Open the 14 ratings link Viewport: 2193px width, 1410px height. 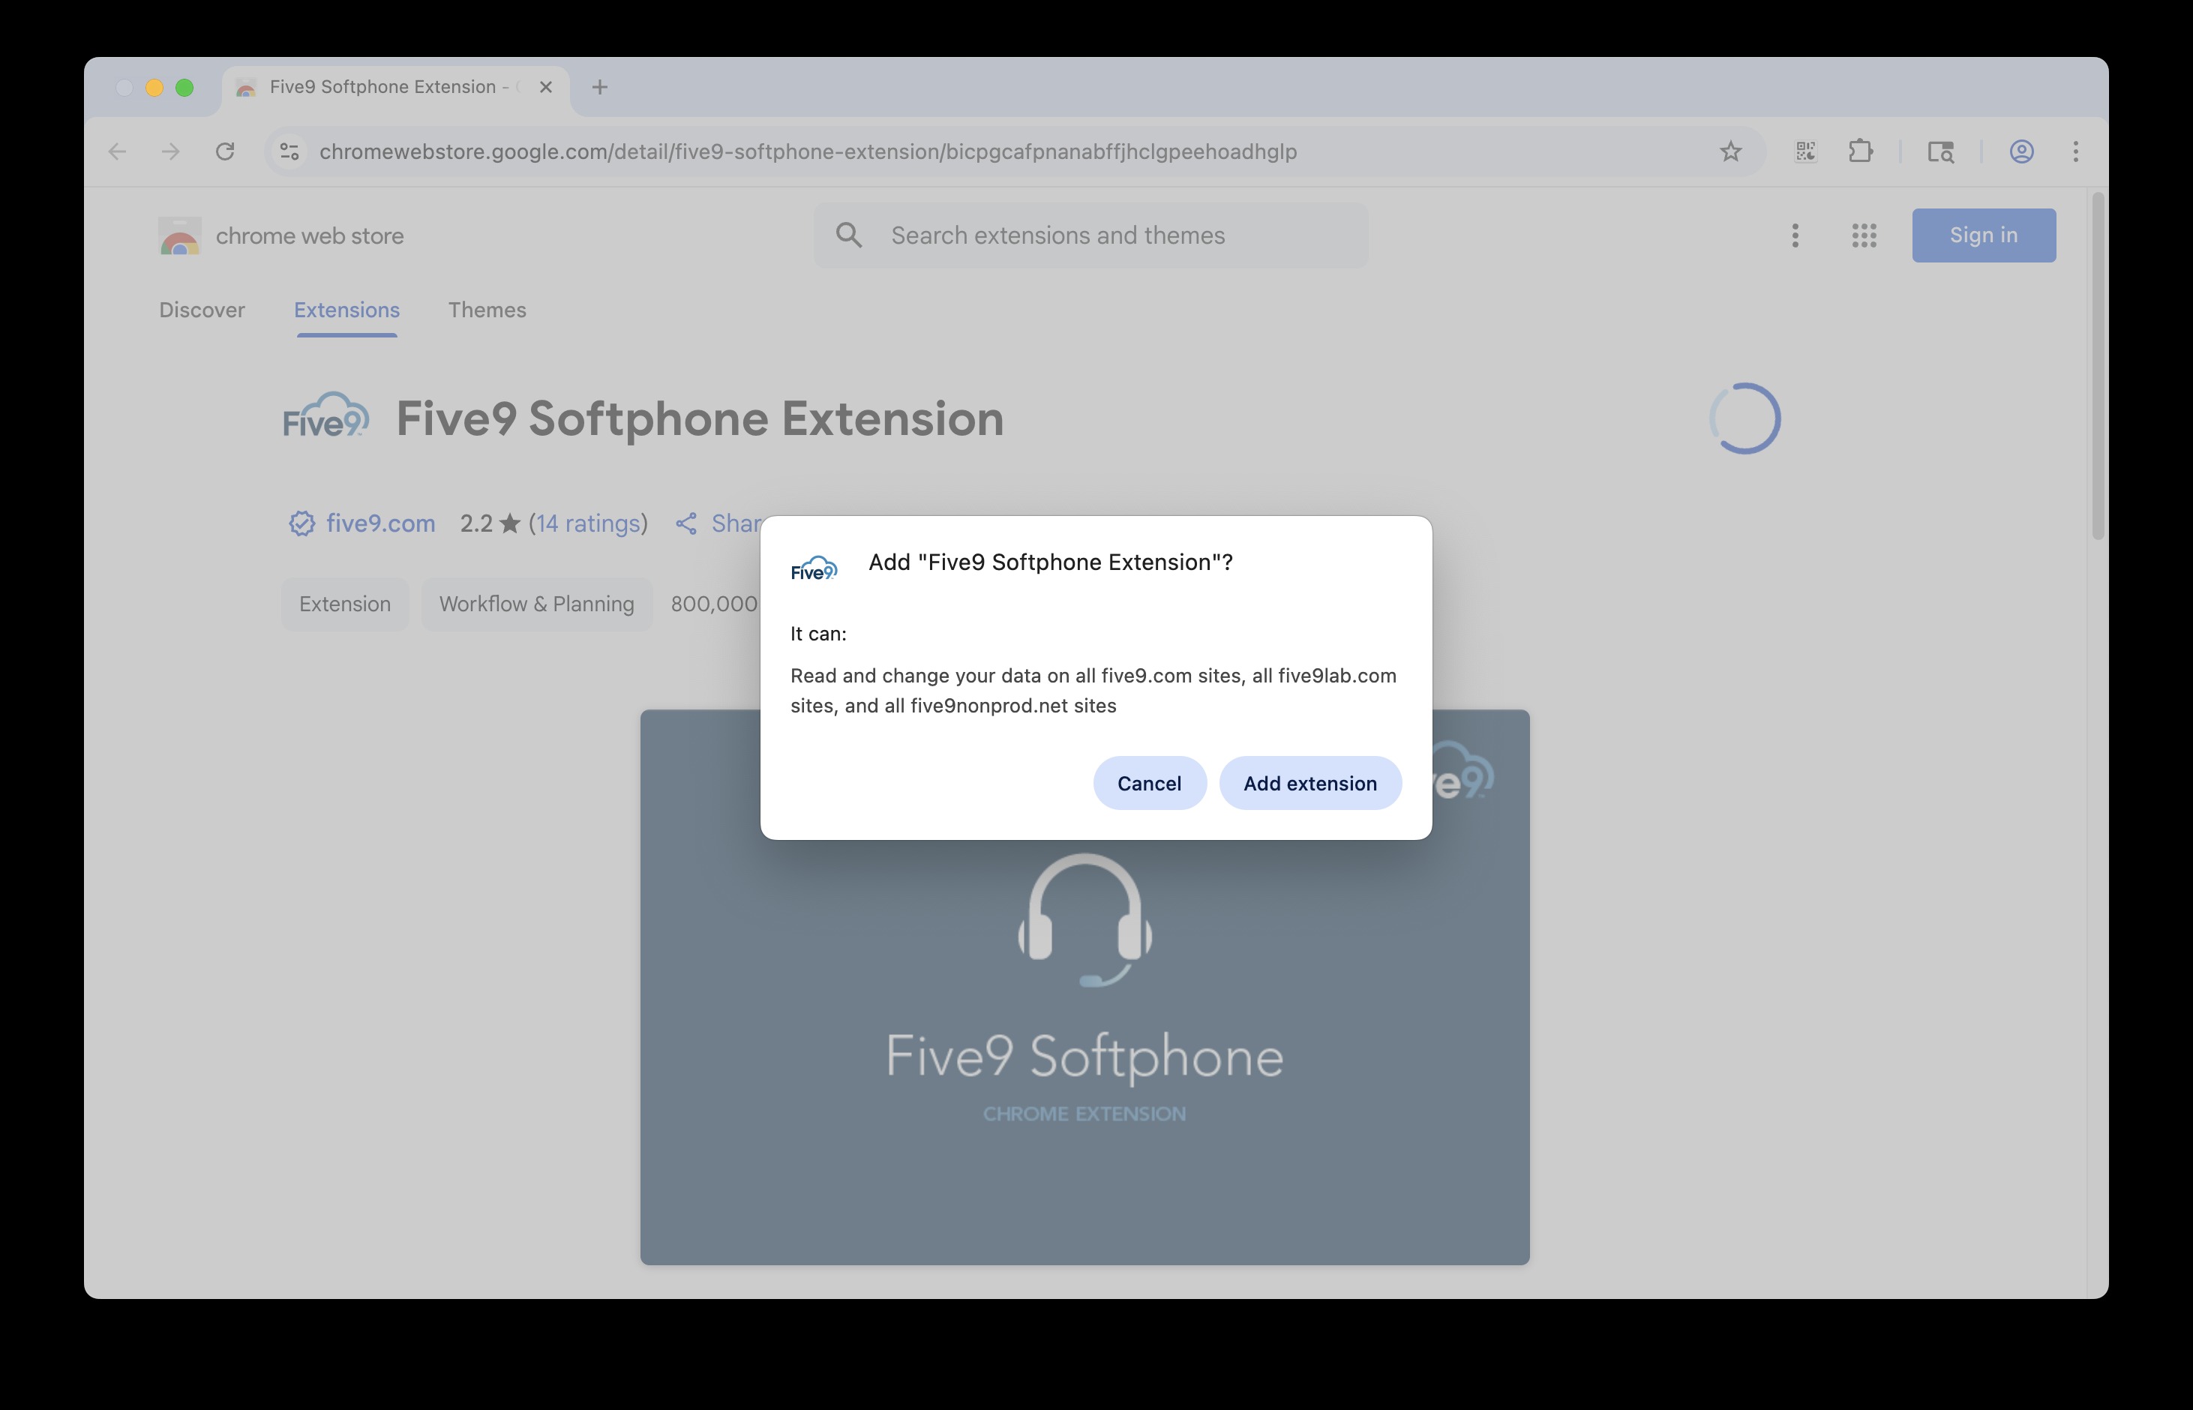[587, 523]
